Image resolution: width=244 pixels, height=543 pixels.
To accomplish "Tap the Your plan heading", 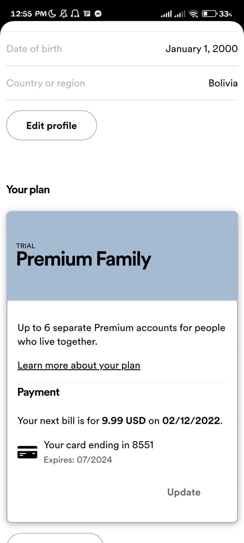I will pos(28,189).
